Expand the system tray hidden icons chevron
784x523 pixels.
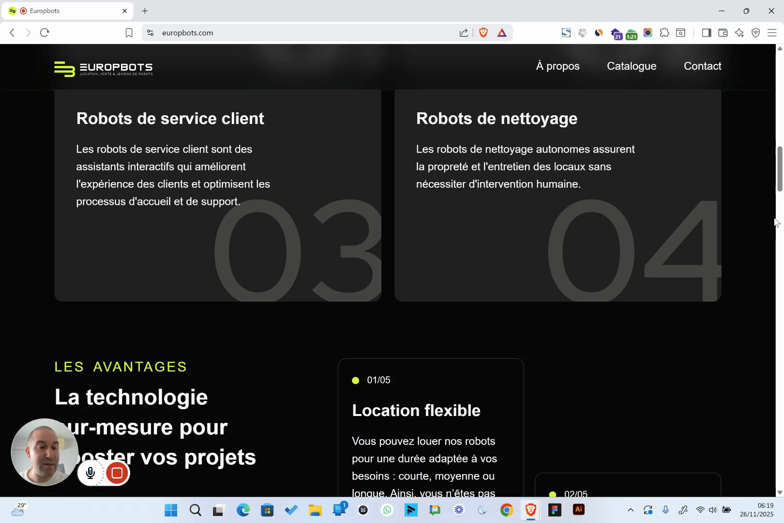pyautogui.click(x=630, y=510)
